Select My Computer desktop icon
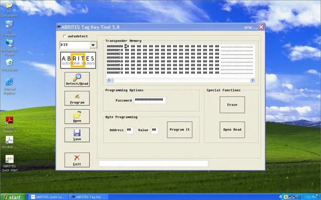Image resolution: width=321 pixels, height=200 pixels. point(9,29)
